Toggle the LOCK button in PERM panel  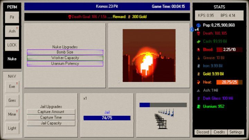(12, 45)
